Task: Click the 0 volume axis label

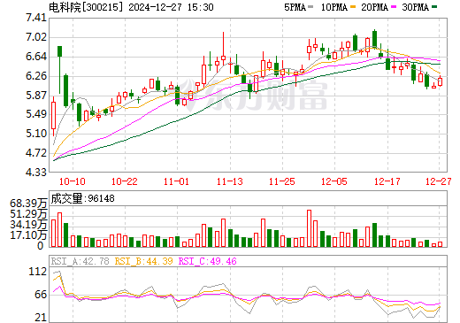Action: (x=41, y=246)
